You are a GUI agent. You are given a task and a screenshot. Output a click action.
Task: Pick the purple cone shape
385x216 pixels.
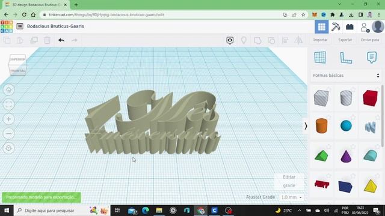pyautogui.click(x=346, y=156)
